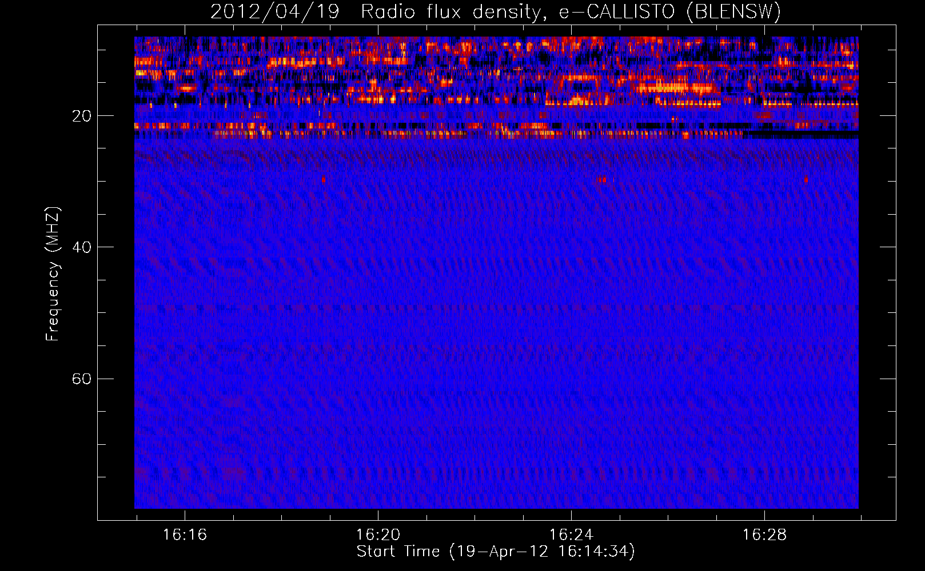Click the 'Start Time (19-Apr-12 16:14:34)' label

496,552
